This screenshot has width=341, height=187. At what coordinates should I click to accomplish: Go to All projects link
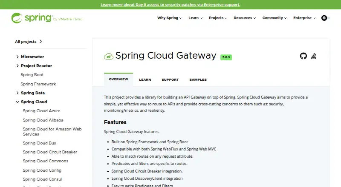(x=28, y=41)
